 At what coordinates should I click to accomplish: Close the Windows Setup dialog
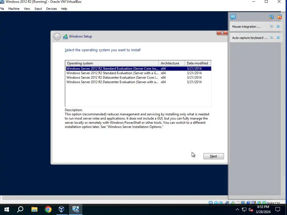coord(222,33)
